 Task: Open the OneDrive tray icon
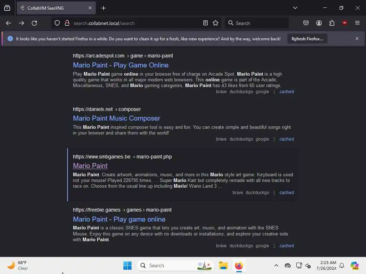click(288, 265)
